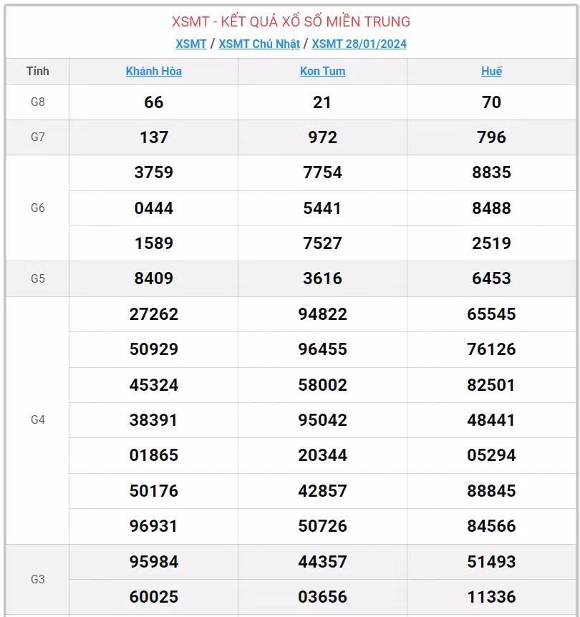Open the Khánh Hòa province link

coord(154,72)
